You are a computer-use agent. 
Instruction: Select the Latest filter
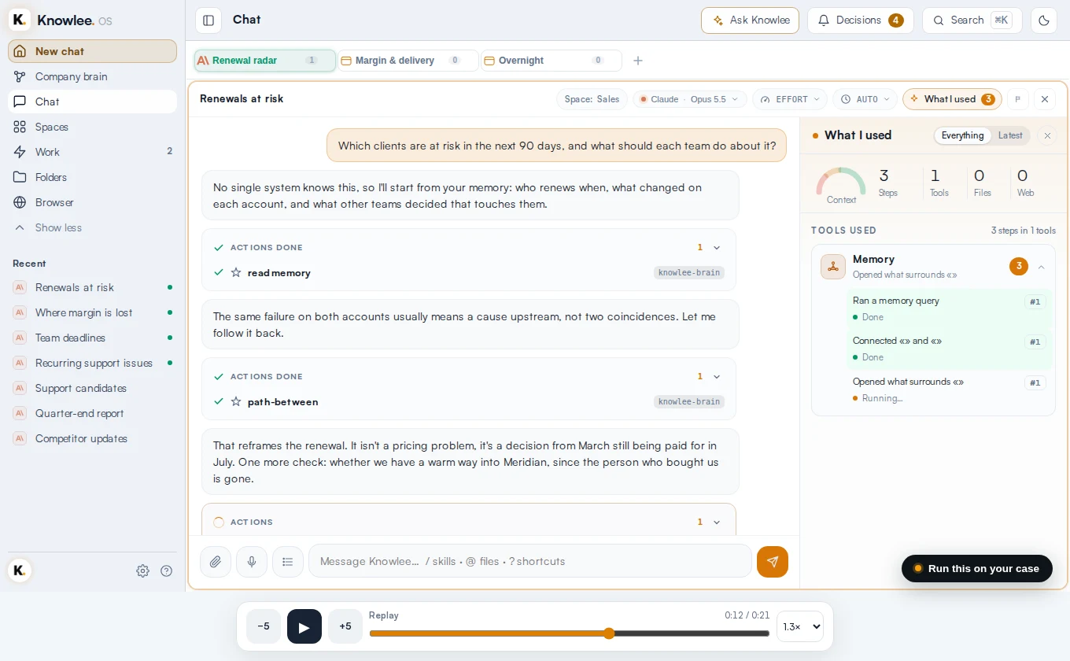[x=1010, y=135]
